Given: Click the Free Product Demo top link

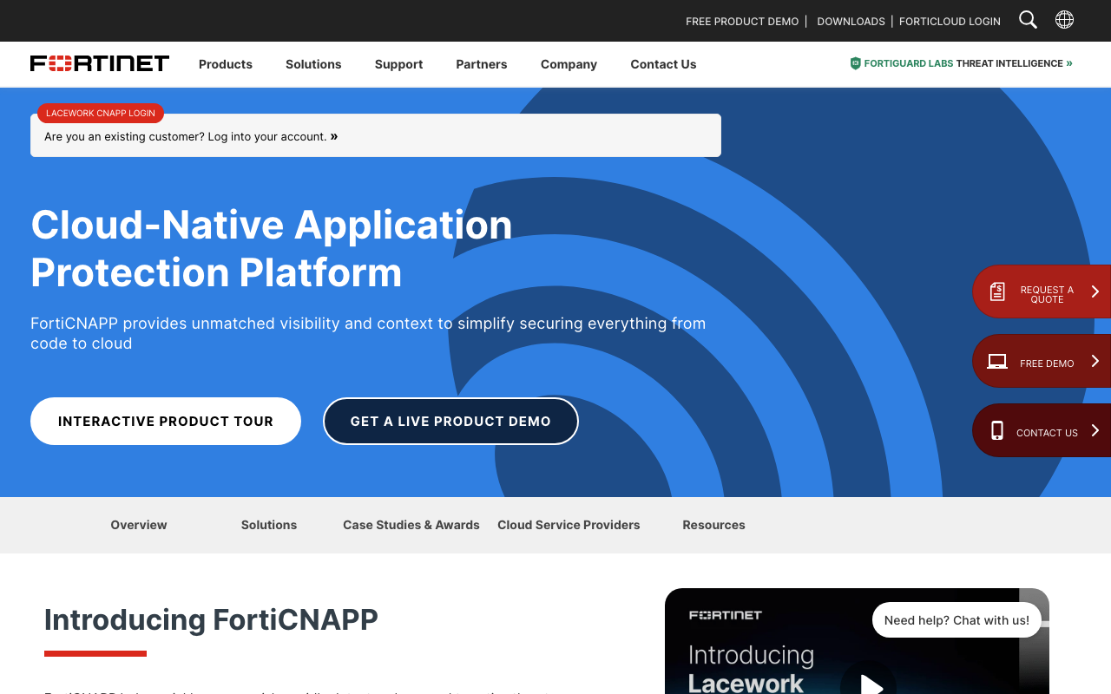Looking at the screenshot, I should tap(742, 21).
